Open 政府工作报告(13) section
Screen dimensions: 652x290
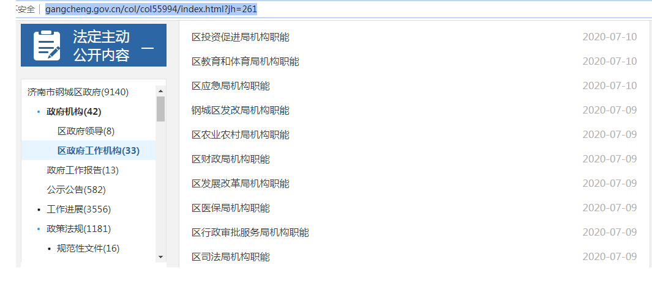click(83, 170)
